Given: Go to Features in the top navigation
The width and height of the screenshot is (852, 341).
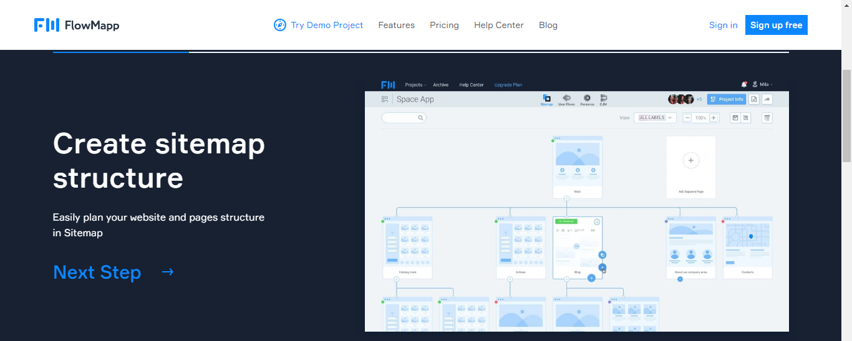Looking at the screenshot, I should tap(396, 25).
